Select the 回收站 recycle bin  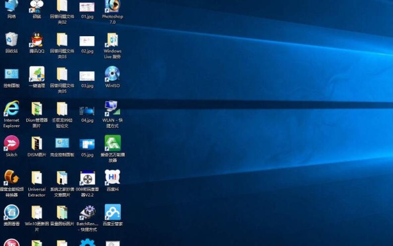11,40
